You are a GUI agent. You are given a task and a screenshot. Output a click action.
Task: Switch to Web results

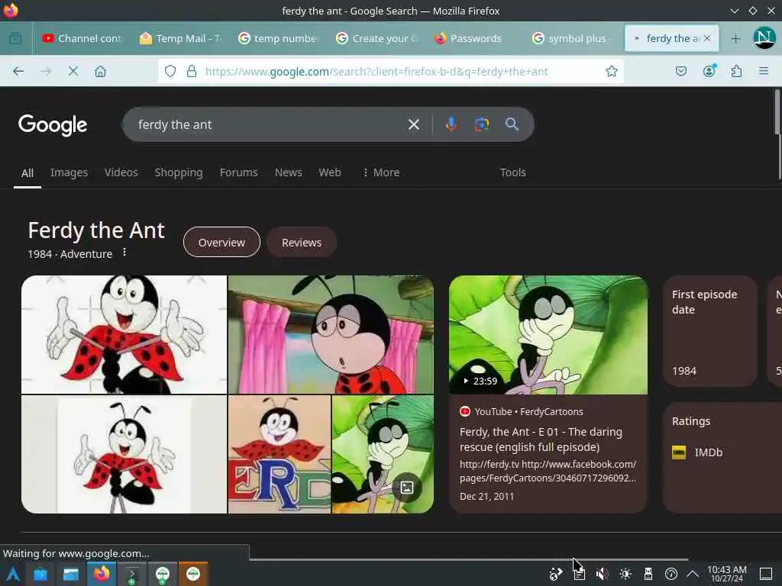[x=330, y=172]
